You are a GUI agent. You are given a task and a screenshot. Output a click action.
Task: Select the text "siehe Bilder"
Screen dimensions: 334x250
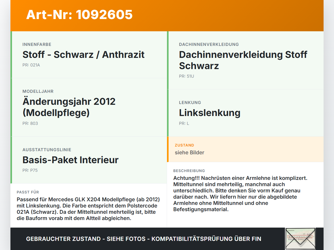point(189,153)
